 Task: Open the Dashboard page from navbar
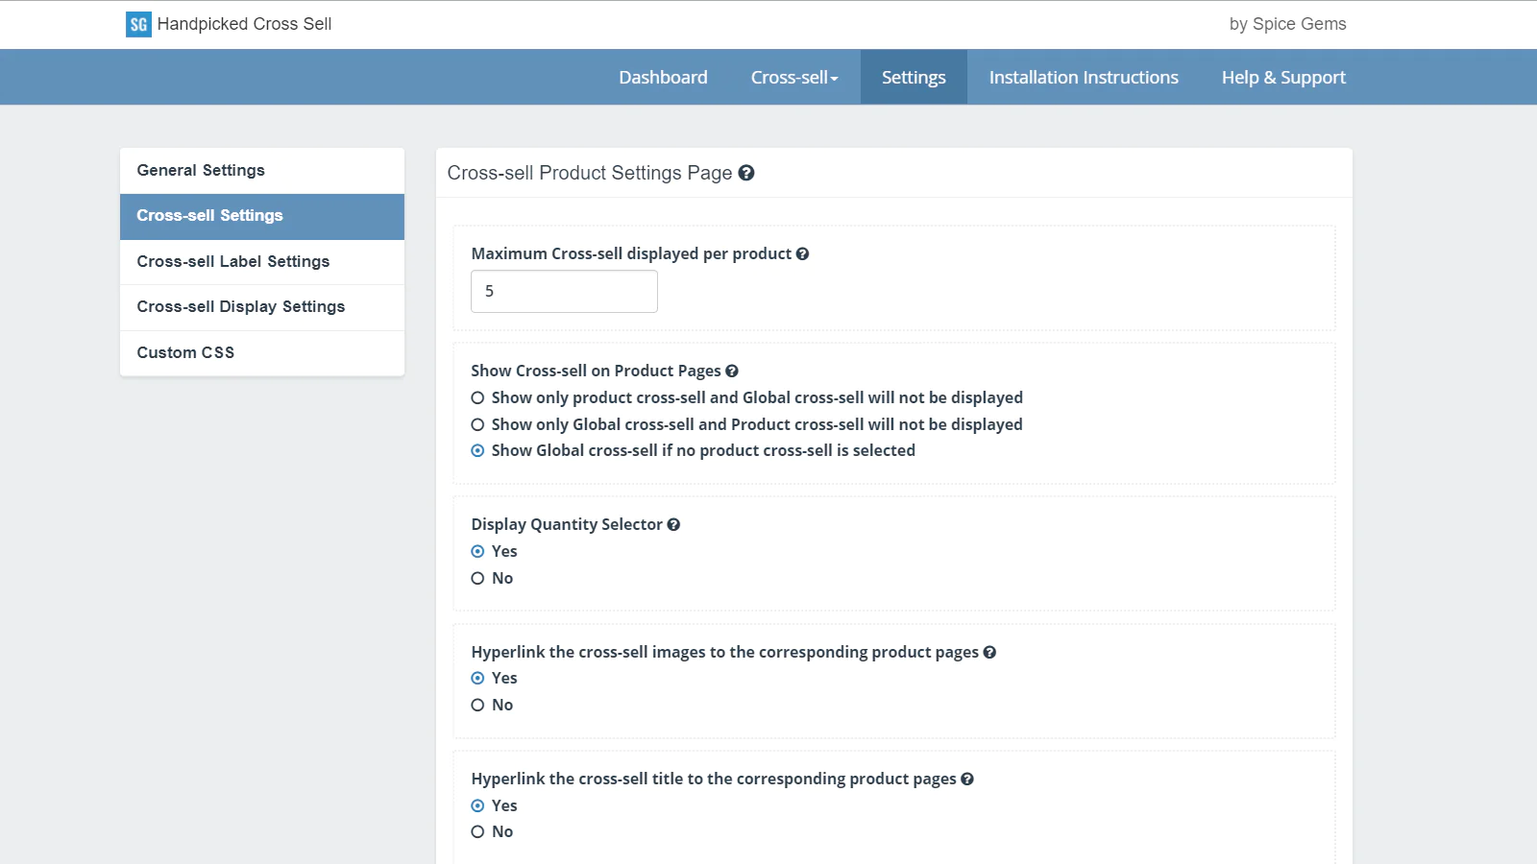tap(663, 78)
